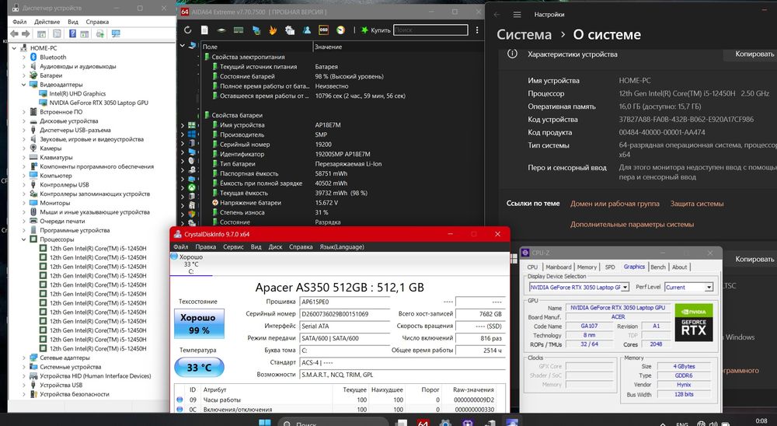The width and height of the screenshot is (777, 426).
Task: Click the OSD panel icon in AIDA64
Action: [x=323, y=30]
